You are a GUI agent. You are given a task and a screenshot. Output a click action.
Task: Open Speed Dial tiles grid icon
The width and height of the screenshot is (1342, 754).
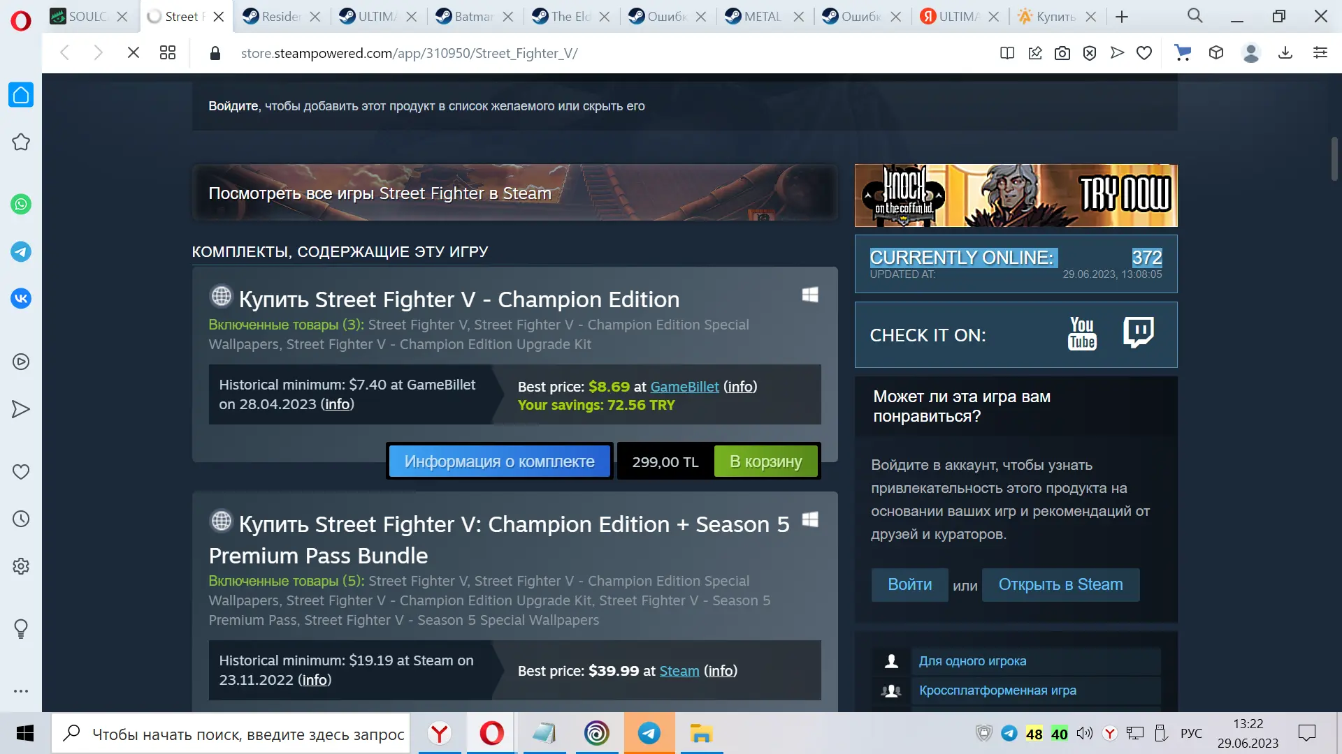coord(168,52)
